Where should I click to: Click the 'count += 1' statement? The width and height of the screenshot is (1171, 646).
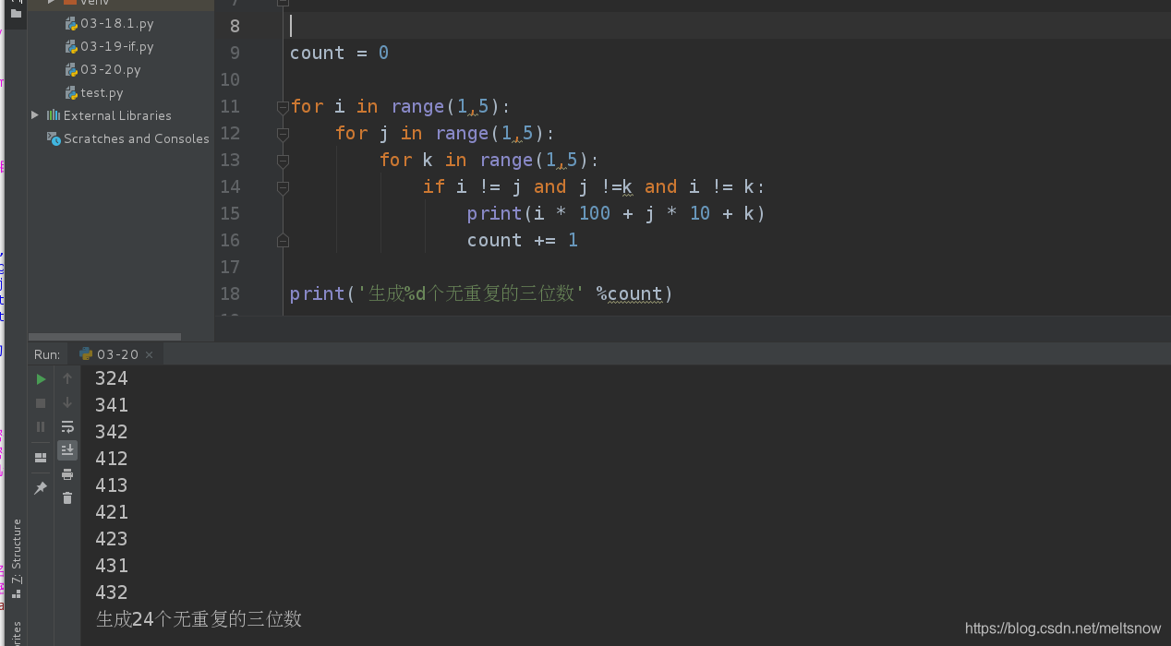pos(523,240)
